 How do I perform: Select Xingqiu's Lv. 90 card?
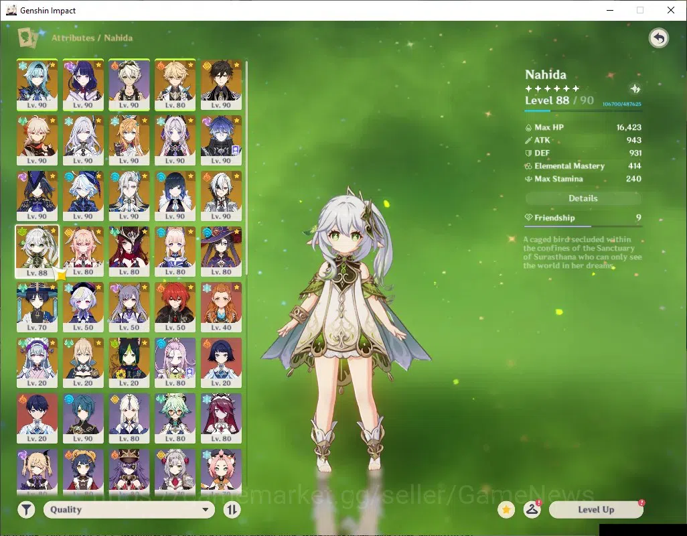point(83,419)
